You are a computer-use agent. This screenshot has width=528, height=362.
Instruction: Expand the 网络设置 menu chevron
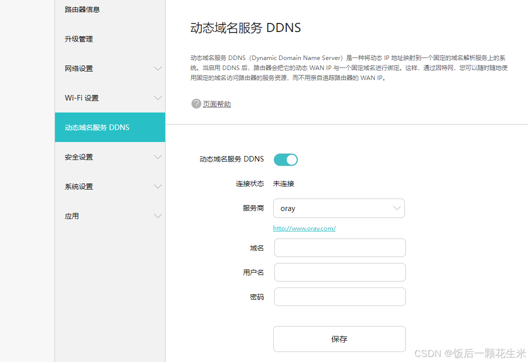[x=158, y=68]
